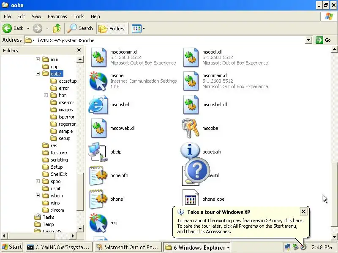338x253 pixels.
Task: Click the file list scroll up arrow
Action: coord(334,49)
